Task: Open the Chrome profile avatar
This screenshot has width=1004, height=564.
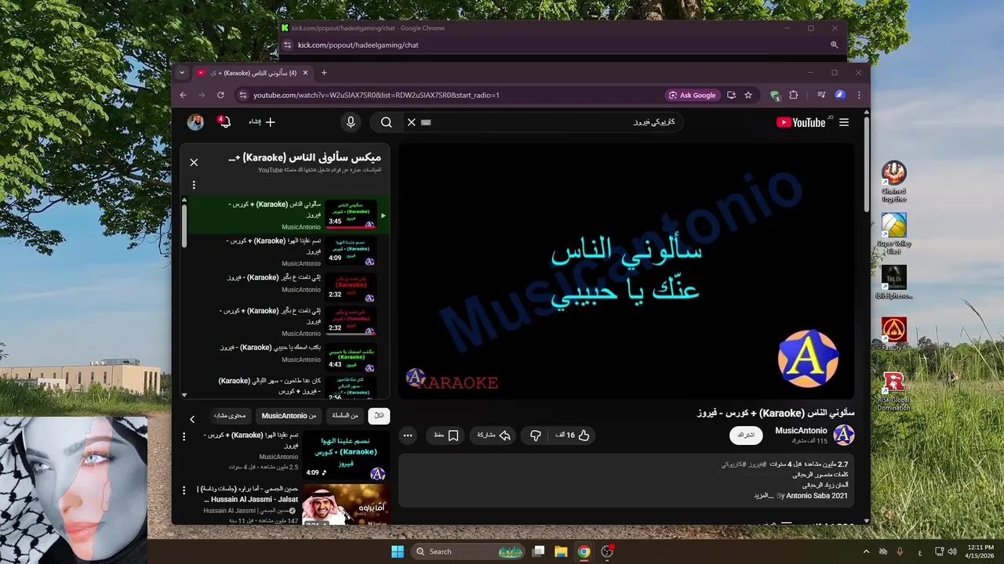Action: pos(840,95)
